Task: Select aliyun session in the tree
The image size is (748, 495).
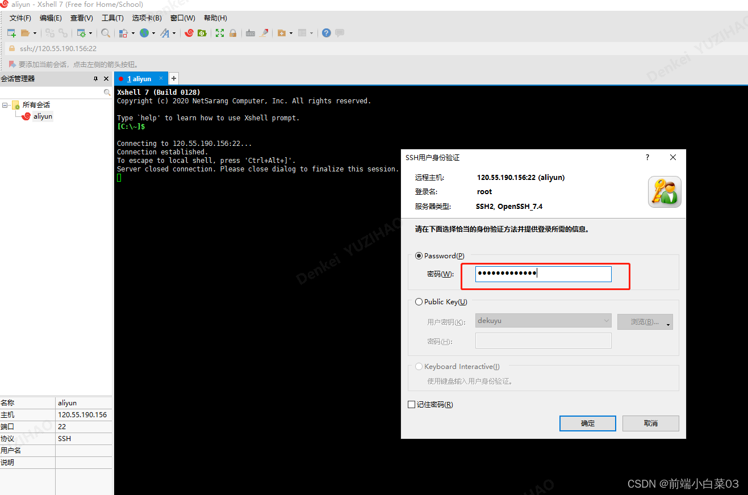Action: tap(43, 116)
